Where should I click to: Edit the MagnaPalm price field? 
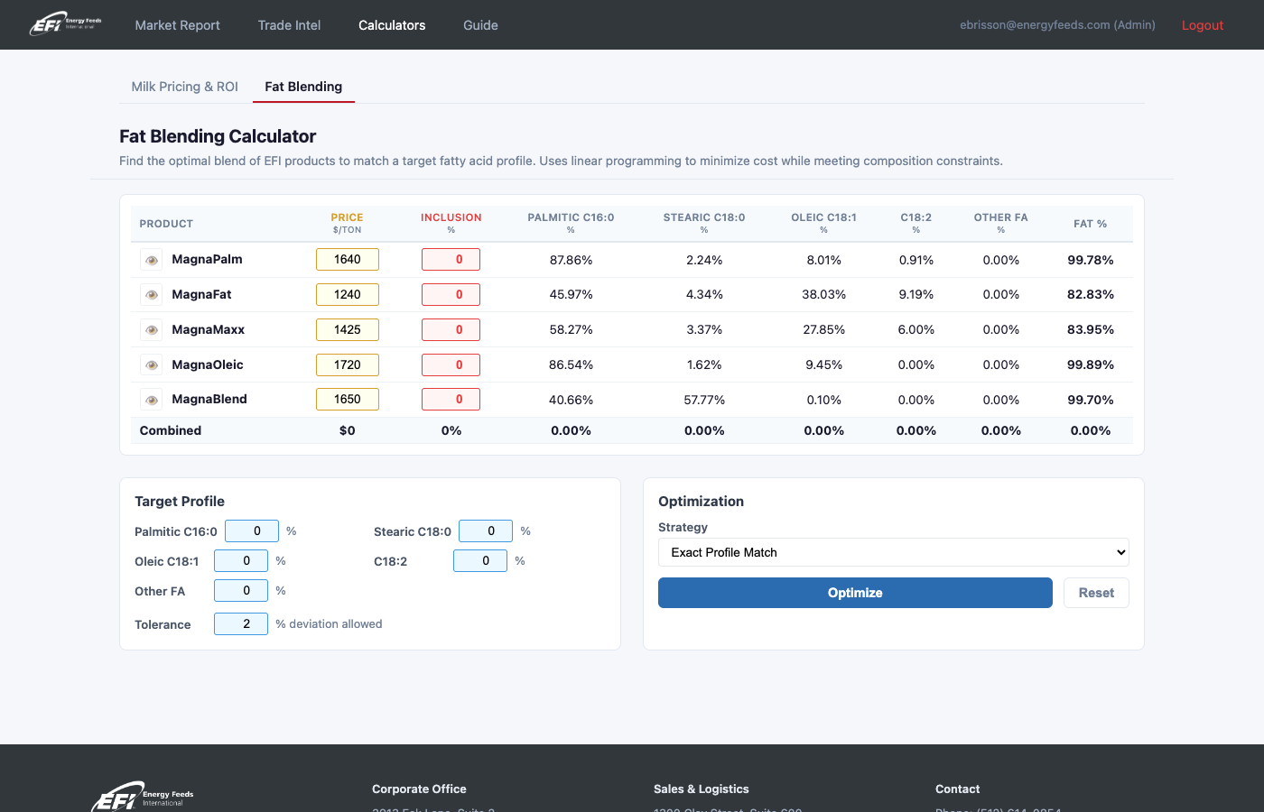(x=348, y=259)
